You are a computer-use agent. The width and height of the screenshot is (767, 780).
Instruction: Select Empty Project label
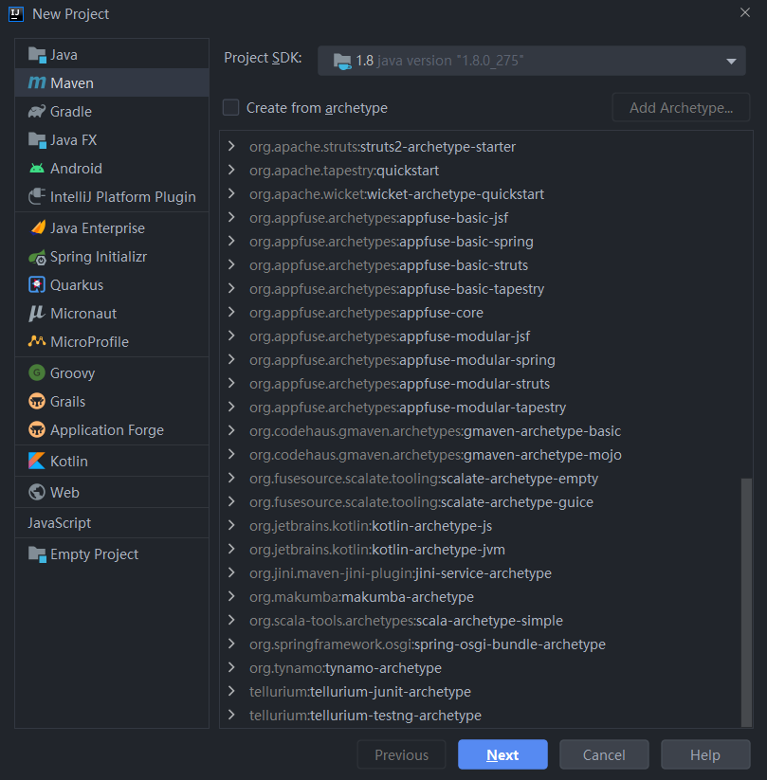coord(94,554)
